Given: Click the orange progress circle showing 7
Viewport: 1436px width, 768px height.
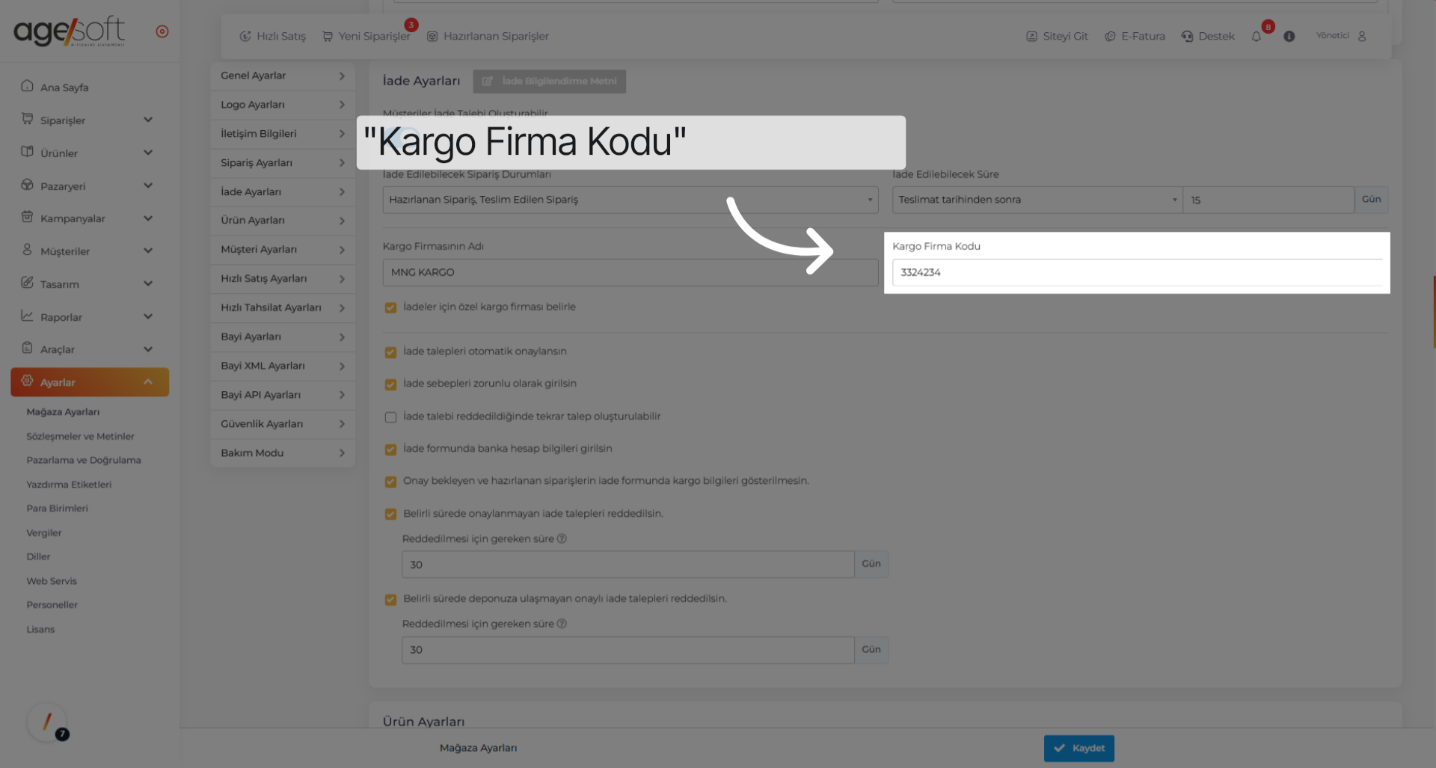Looking at the screenshot, I should (x=47, y=722).
